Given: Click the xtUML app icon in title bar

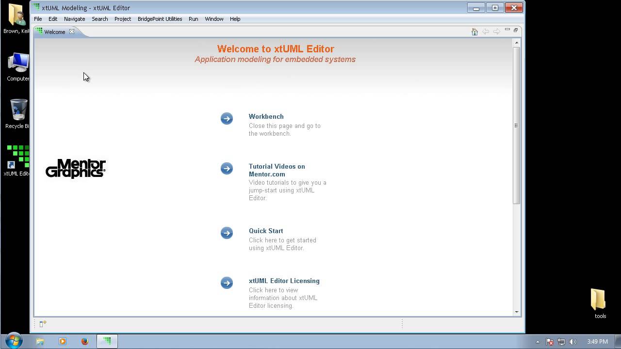Looking at the screenshot, I should tap(36, 7).
